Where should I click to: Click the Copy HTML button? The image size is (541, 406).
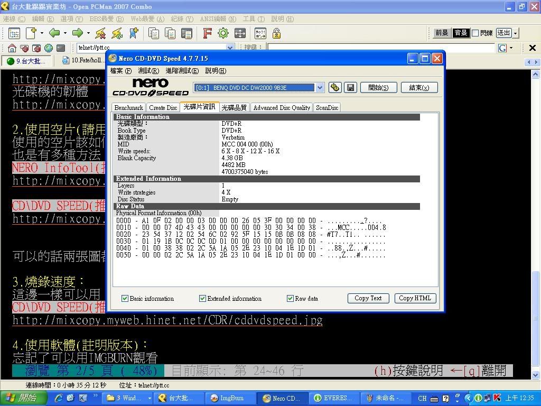pyautogui.click(x=415, y=298)
